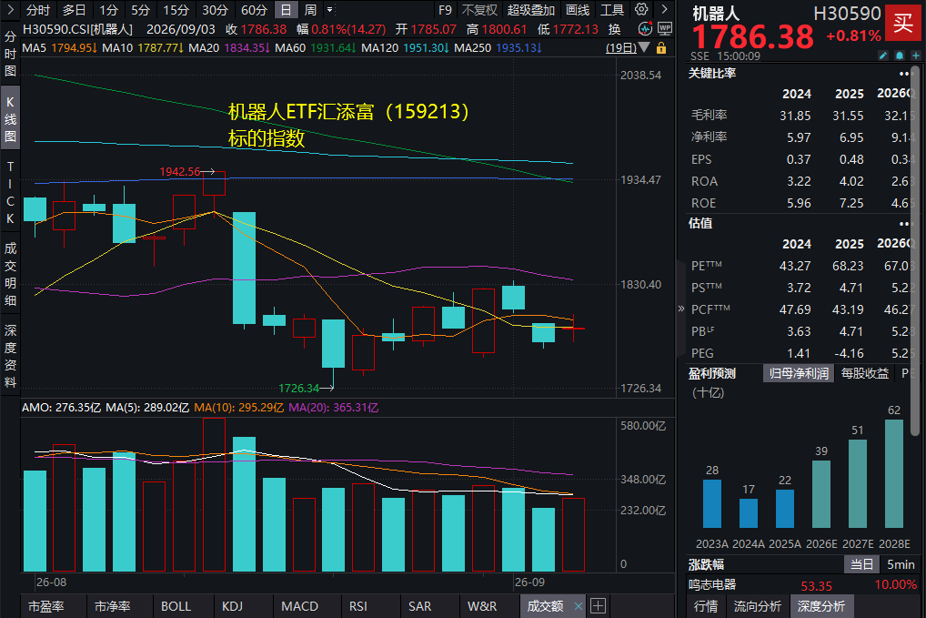This screenshot has width=926, height=618.
Task: Click the pencil edit icon under the price
Action: point(883,56)
